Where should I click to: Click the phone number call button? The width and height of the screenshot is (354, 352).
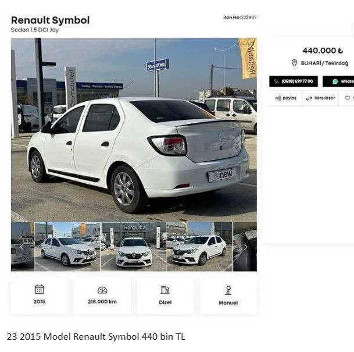coord(294,81)
